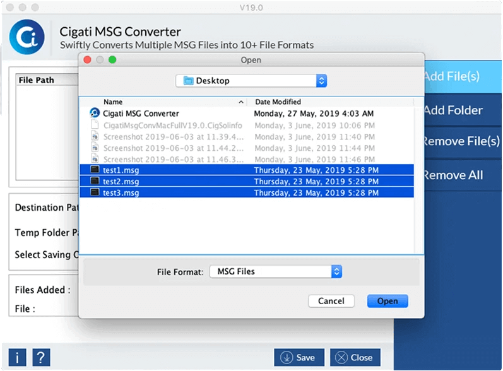Click the Screenshot at 11.46.3 file icon
503x371 pixels.
tap(95, 159)
